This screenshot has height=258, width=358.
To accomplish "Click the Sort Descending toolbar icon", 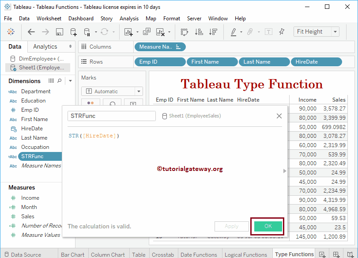I will coord(212,31).
